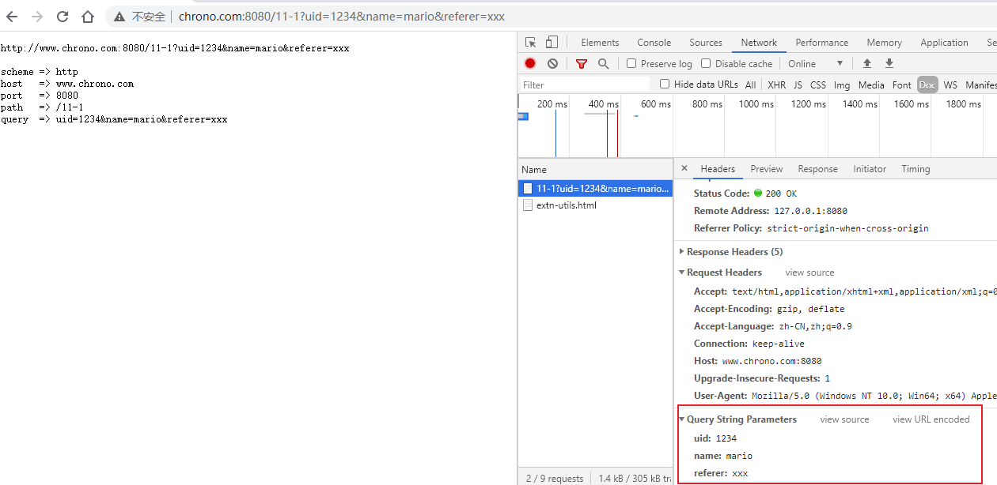This screenshot has width=997, height=485.
Task: Open the Preview tab of the request
Action: tap(766, 169)
